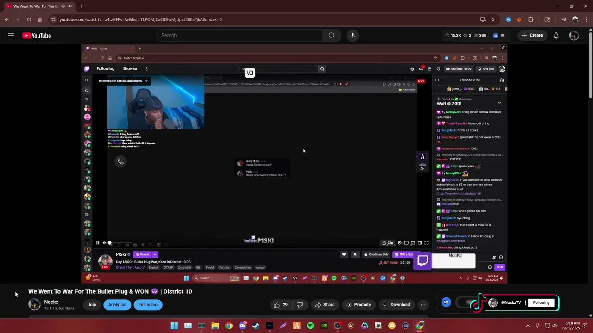Open the Nockz channel name link
593x333 pixels.
51,302
